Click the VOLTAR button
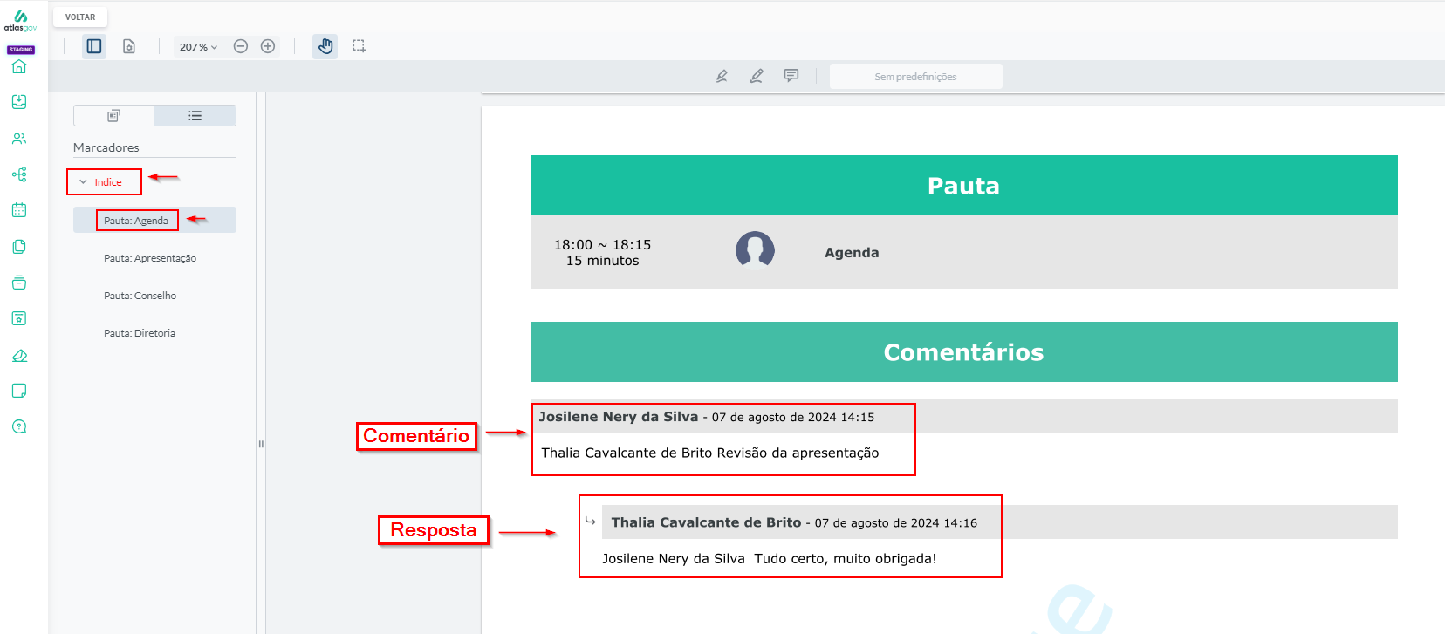 point(80,17)
